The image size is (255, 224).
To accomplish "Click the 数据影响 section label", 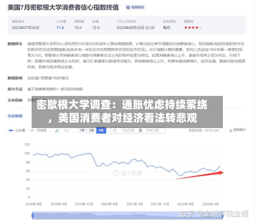I will [x=15, y=78].
